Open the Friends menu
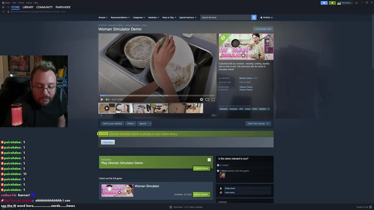374x210 pixels. click(x=21, y=3)
